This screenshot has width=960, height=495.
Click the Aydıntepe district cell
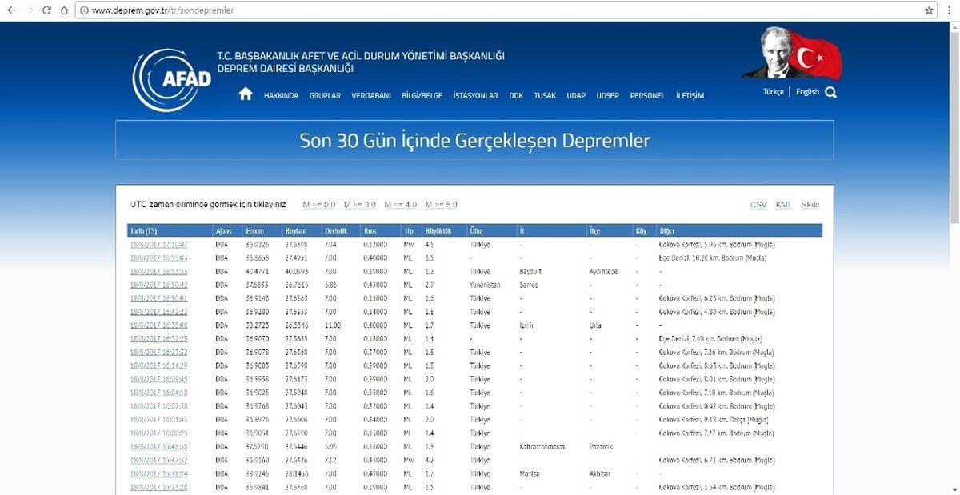(x=604, y=271)
